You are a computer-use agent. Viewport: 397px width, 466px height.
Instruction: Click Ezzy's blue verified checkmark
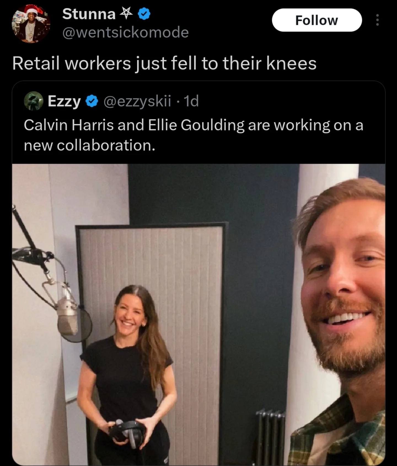(92, 101)
